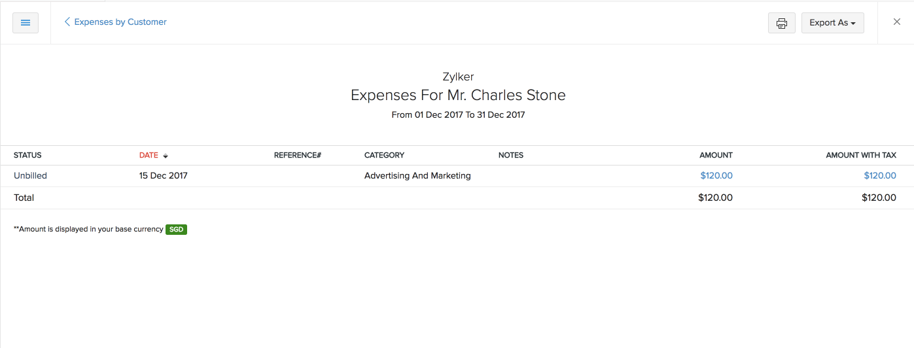Click the REFERENCE# column header
This screenshot has height=348, width=914.
pos(297,156)
